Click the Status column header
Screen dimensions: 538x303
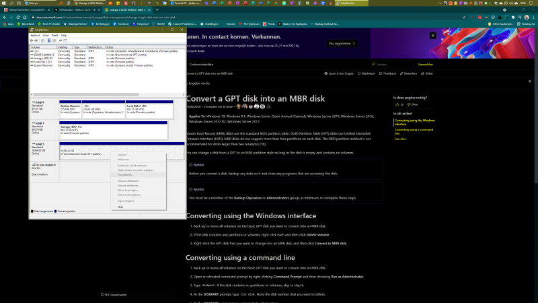tap(110, 47)
